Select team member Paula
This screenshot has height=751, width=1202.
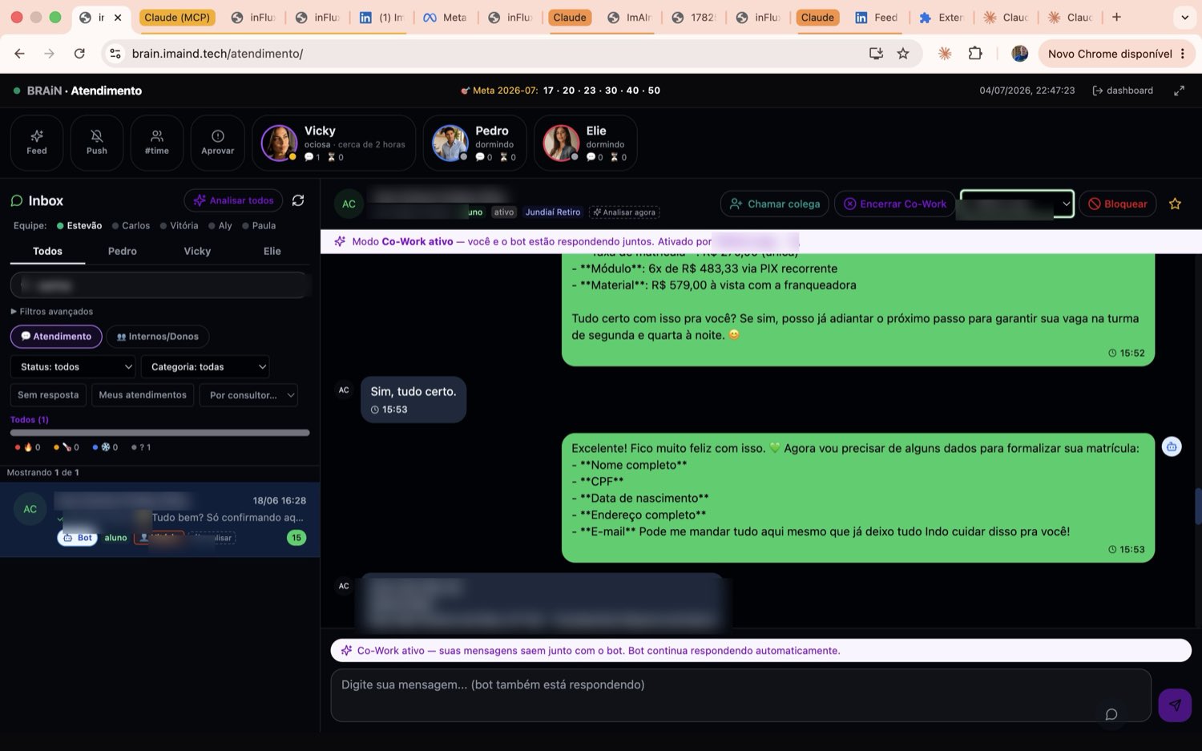click(259, 226)
